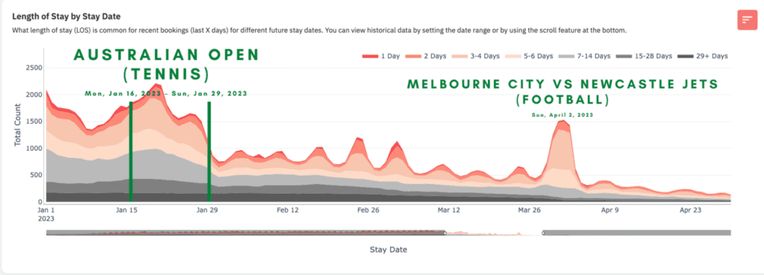Click the left range slider handle

tap(445, 233)
